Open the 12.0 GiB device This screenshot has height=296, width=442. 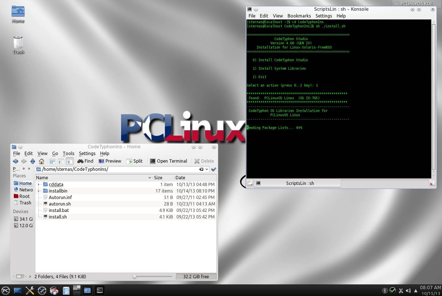[23, 226]
